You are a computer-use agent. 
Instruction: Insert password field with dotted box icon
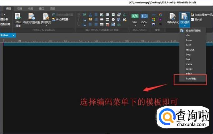click(x=107, y=20)
